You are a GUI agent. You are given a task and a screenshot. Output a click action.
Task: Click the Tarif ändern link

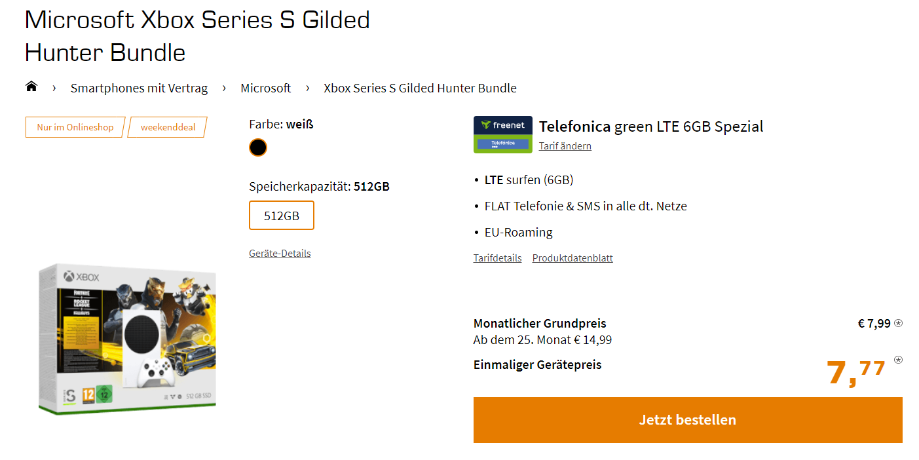565,146
